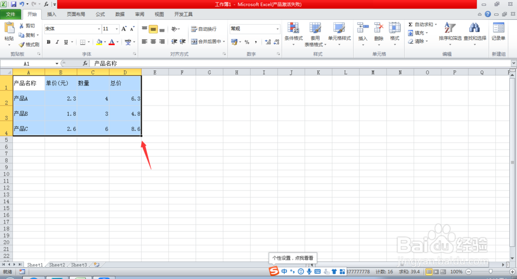Apply the percent style

tap(247, 42)
